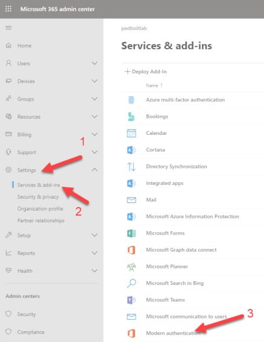Expand the Reports section chevron

click(95, 253)
